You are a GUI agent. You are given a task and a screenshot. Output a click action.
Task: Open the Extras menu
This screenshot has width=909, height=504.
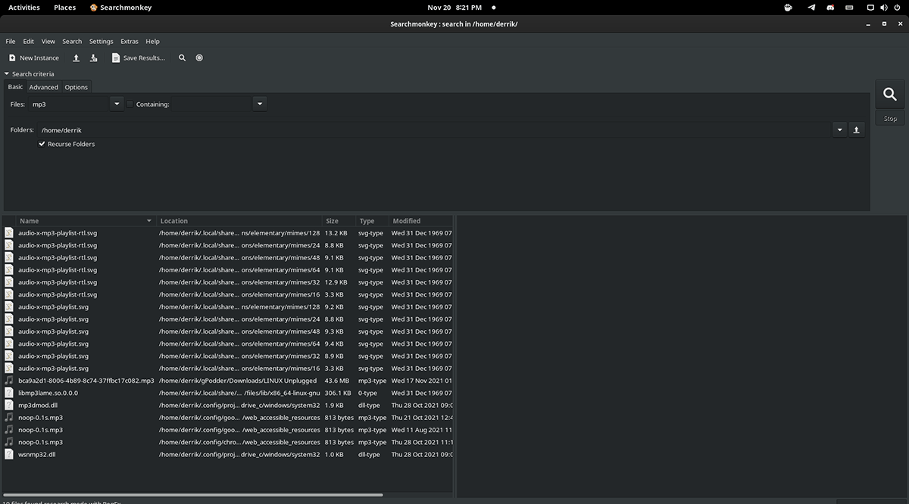tap(129, 42)
